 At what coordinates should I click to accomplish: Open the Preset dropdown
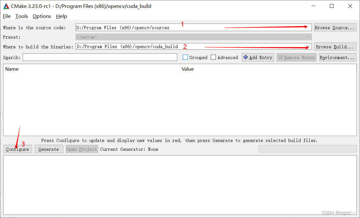point(193,37)
